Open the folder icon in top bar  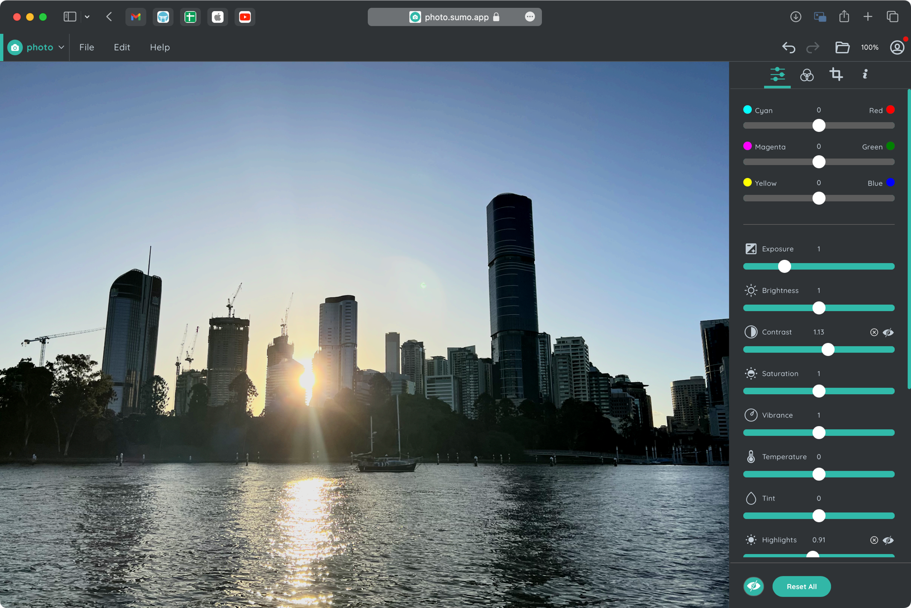tap(842, 47)
